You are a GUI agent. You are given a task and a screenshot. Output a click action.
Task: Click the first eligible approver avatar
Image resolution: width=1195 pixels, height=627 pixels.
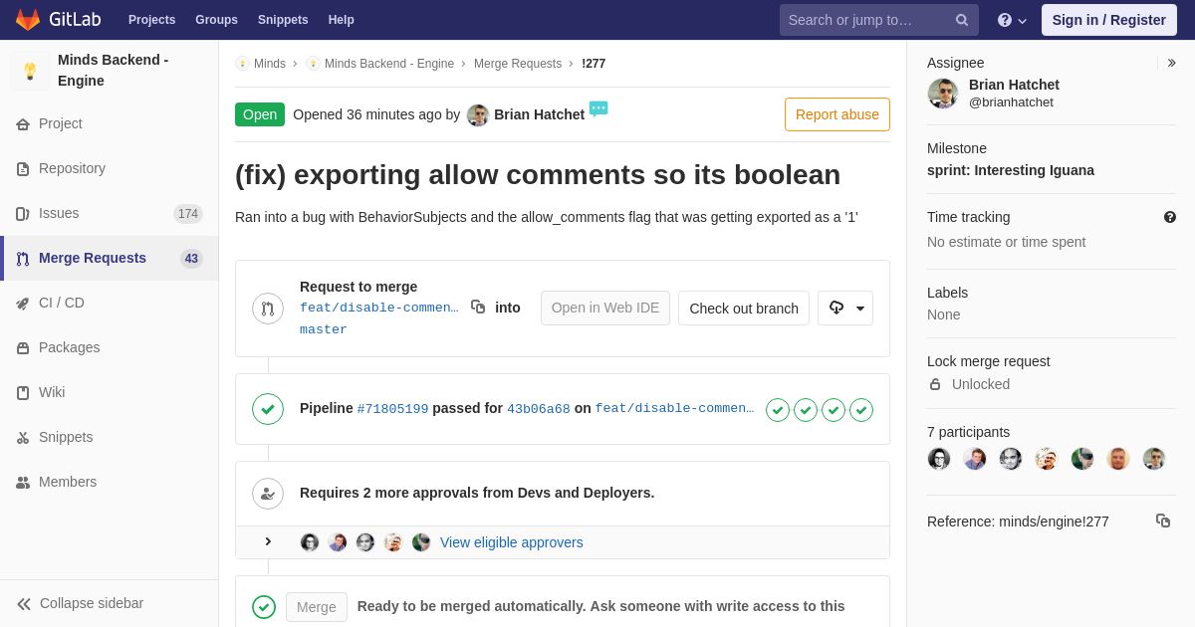(x=310, y=542)
